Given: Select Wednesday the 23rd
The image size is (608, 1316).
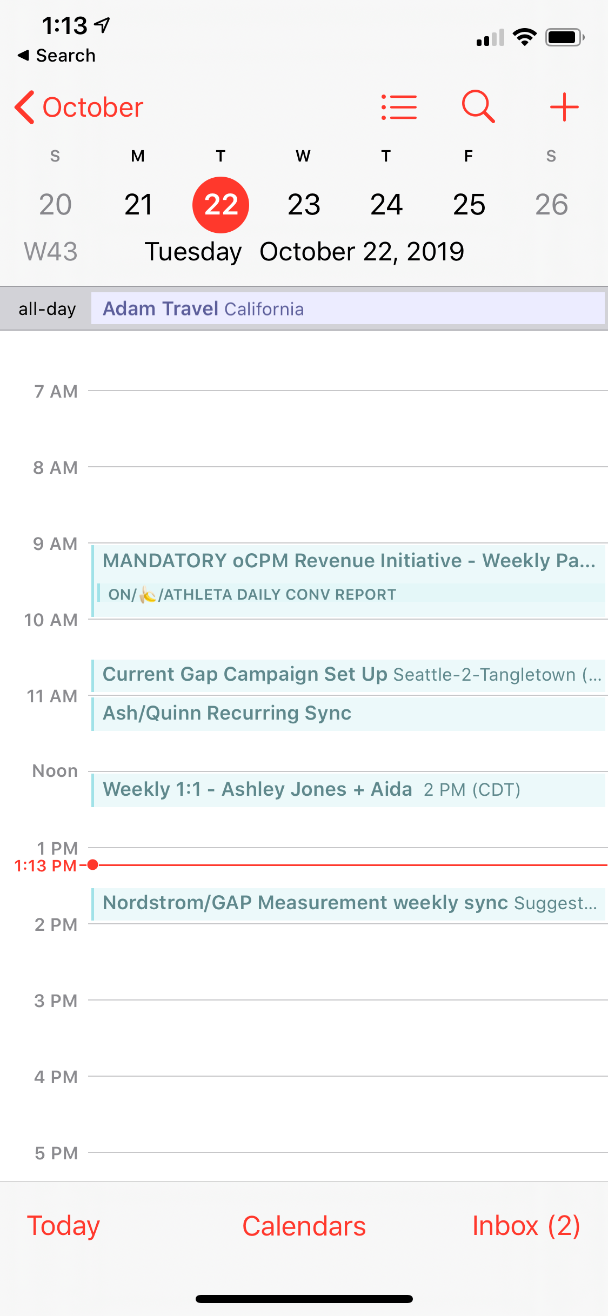Looking at the screenshot, I should (x=304, y=205).
